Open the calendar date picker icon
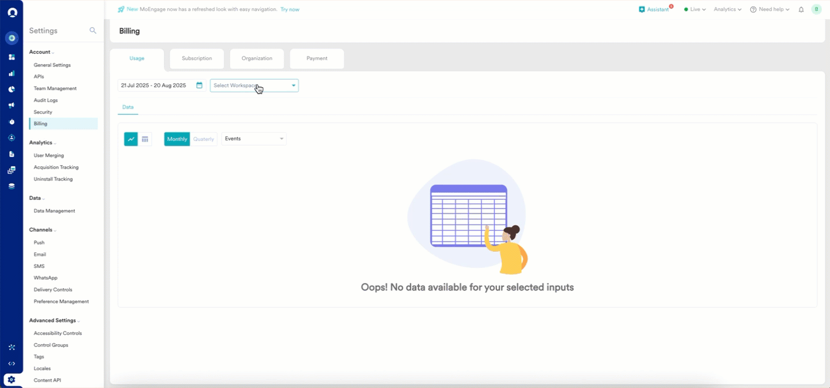 (x=199, y=85)
